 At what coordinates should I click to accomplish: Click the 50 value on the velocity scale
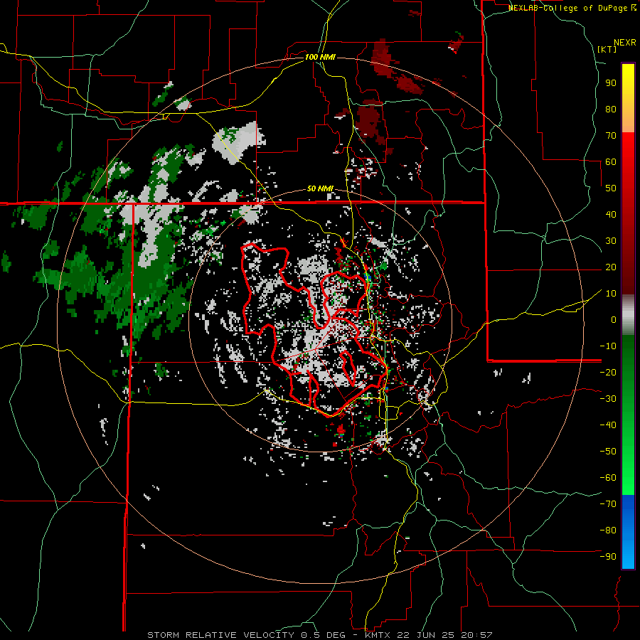[x=611, y=188]
